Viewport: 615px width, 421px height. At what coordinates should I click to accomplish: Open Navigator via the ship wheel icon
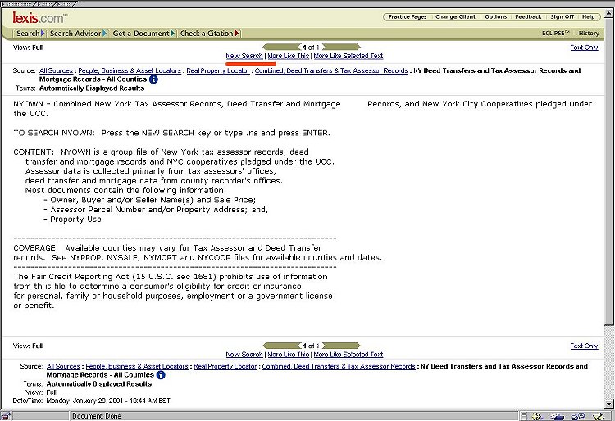click(x=537, y=416)
